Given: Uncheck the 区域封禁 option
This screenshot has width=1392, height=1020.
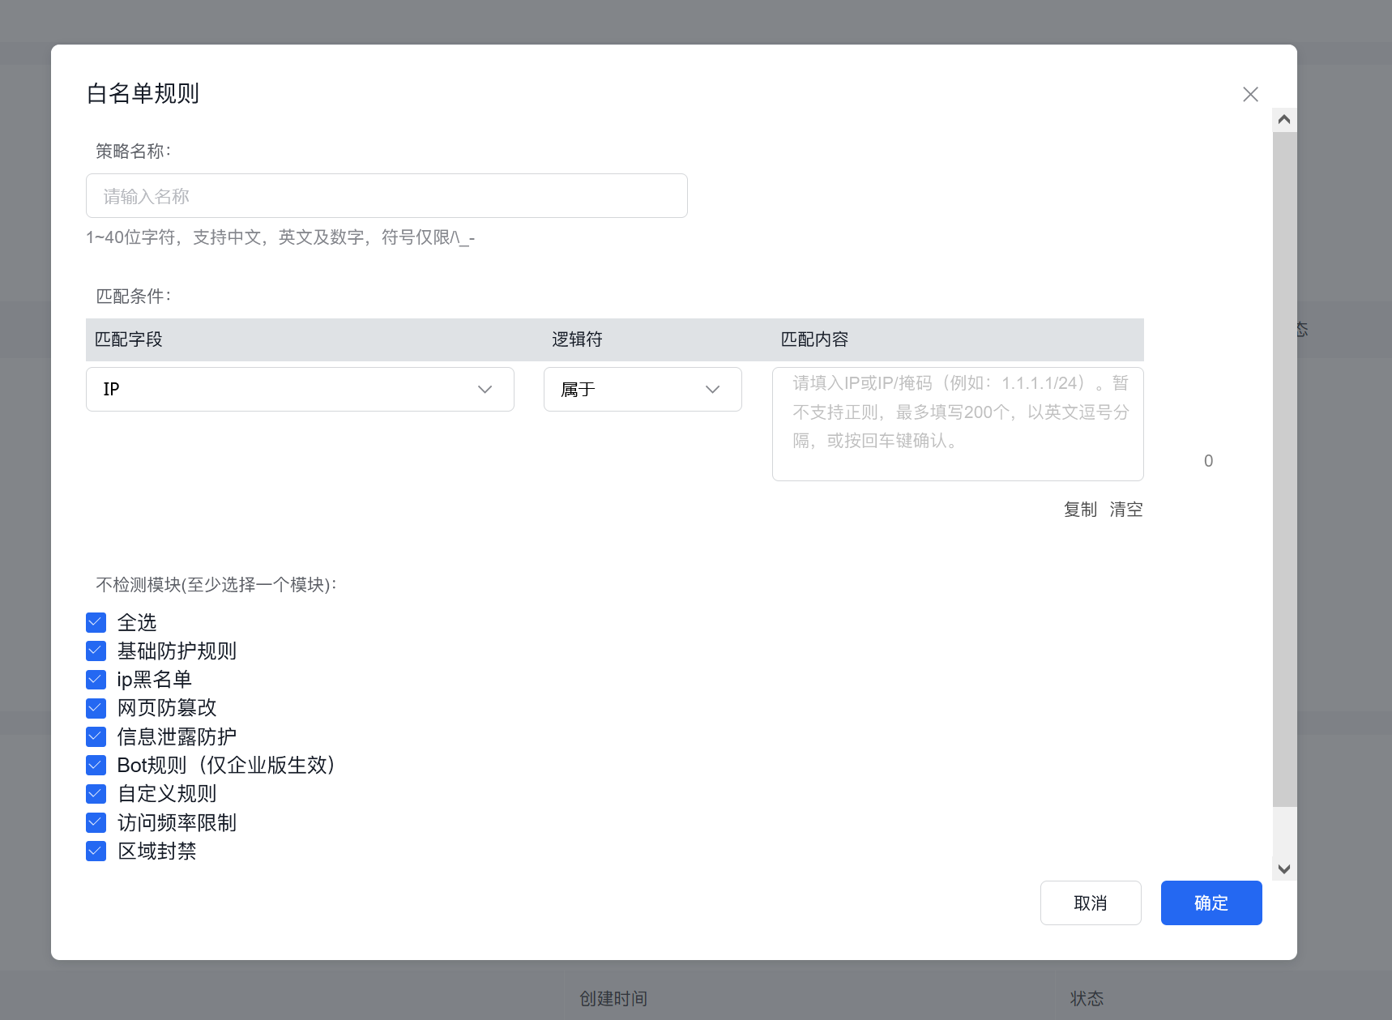Looking at the screenshot, I should pos(96,851).
